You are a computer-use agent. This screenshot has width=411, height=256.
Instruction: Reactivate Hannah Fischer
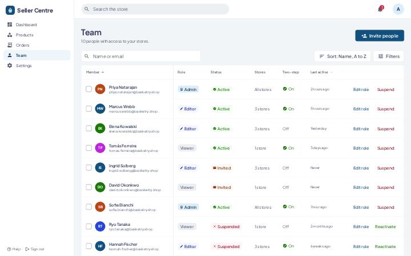pos(385,246)
